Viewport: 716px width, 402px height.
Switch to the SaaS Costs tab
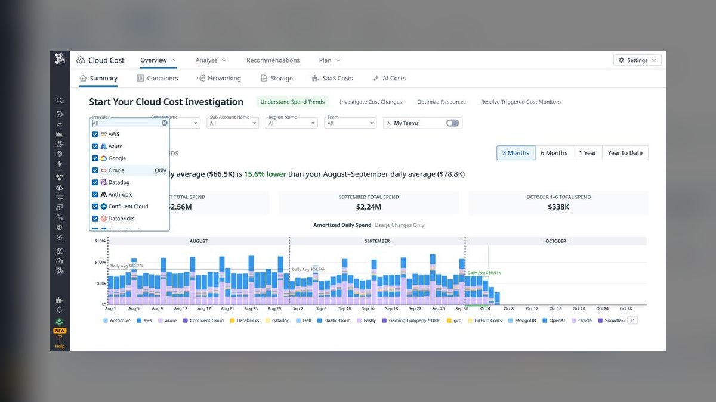coord(332,78)
